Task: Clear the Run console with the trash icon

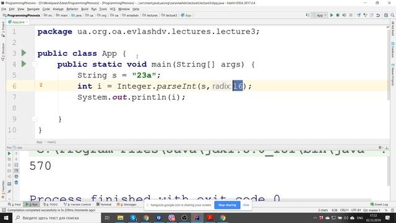Action: click(17, 183)
